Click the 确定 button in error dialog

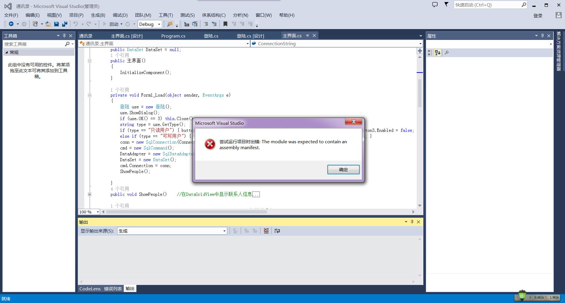[x=343, y=169]
